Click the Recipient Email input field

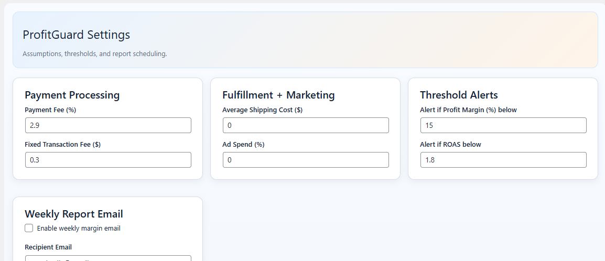108,258
